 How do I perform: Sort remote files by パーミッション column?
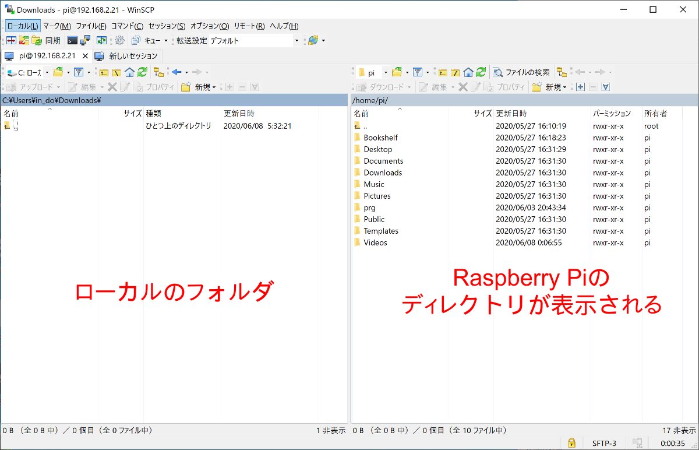(x=612, y=114)
